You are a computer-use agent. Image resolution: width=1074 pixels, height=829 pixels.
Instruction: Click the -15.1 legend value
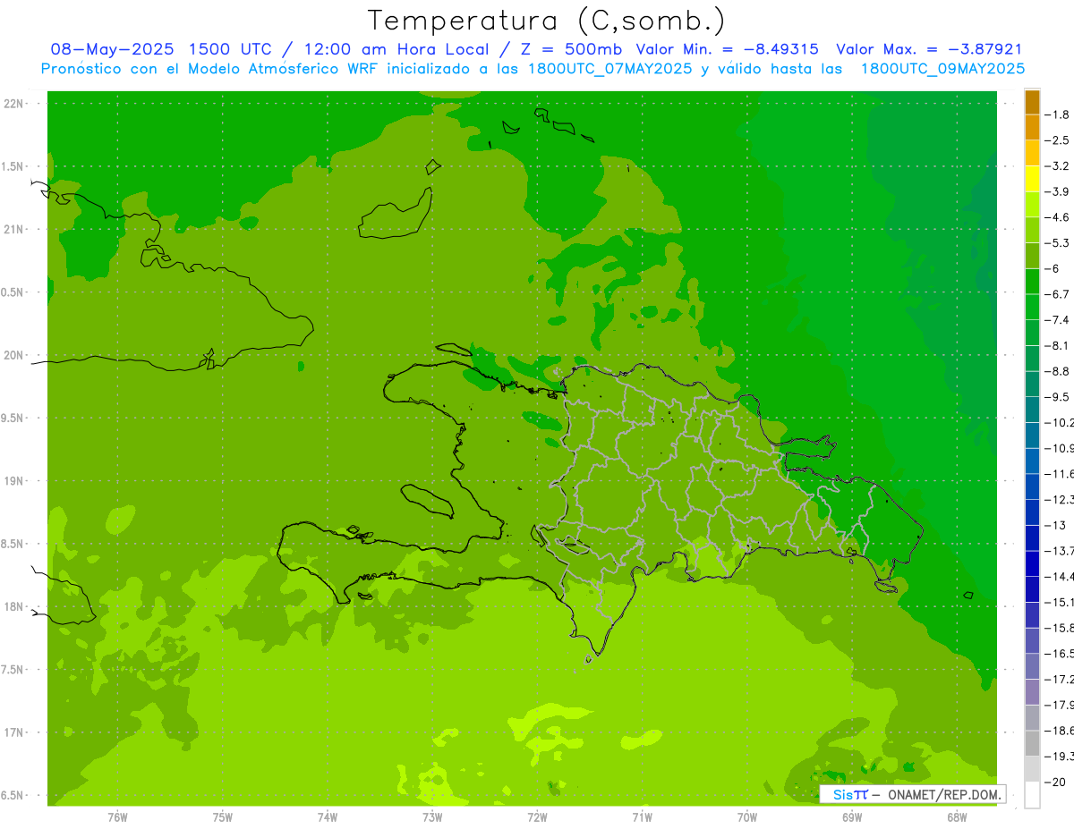pyautogui.click(x=1059, y=602)
